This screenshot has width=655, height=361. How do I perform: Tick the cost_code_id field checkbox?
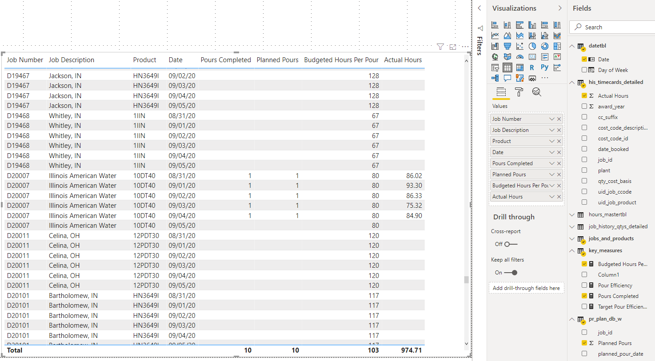(584, 138)
